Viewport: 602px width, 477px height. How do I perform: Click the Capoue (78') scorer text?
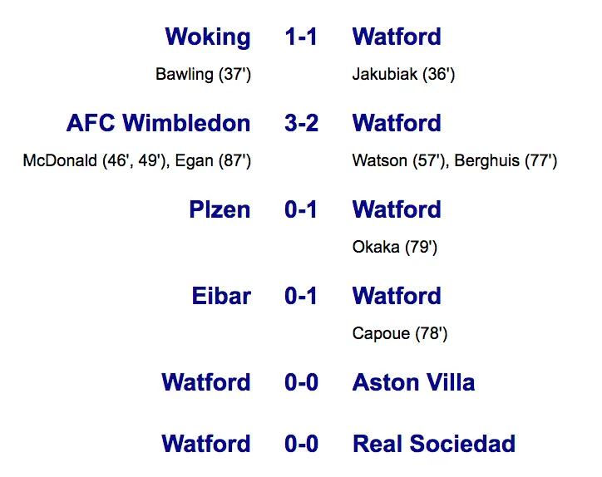400,334
